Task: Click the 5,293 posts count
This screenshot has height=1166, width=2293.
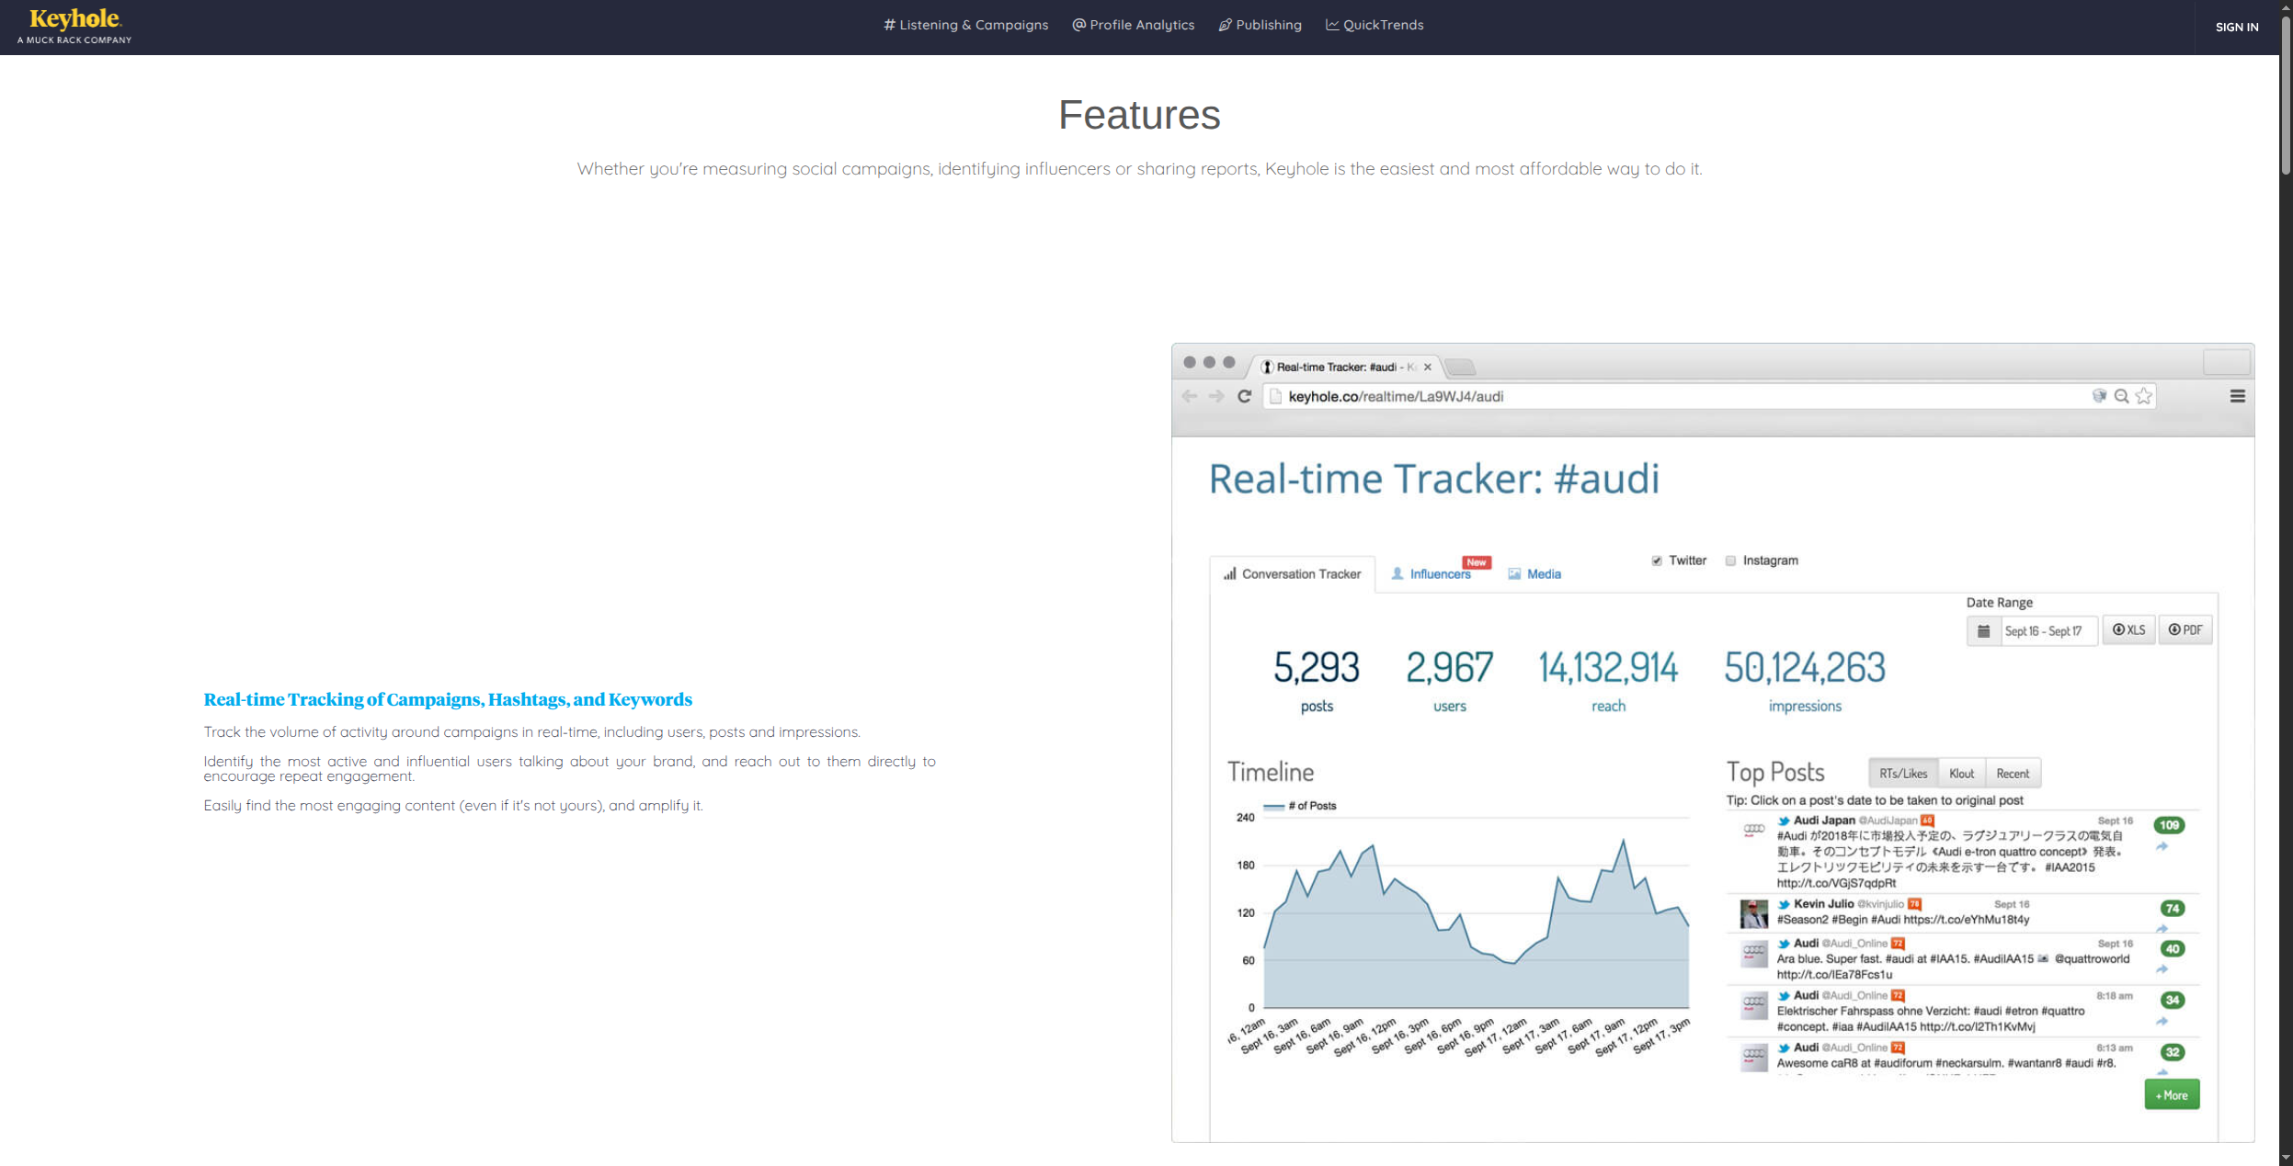Action: pos(1316,668)
